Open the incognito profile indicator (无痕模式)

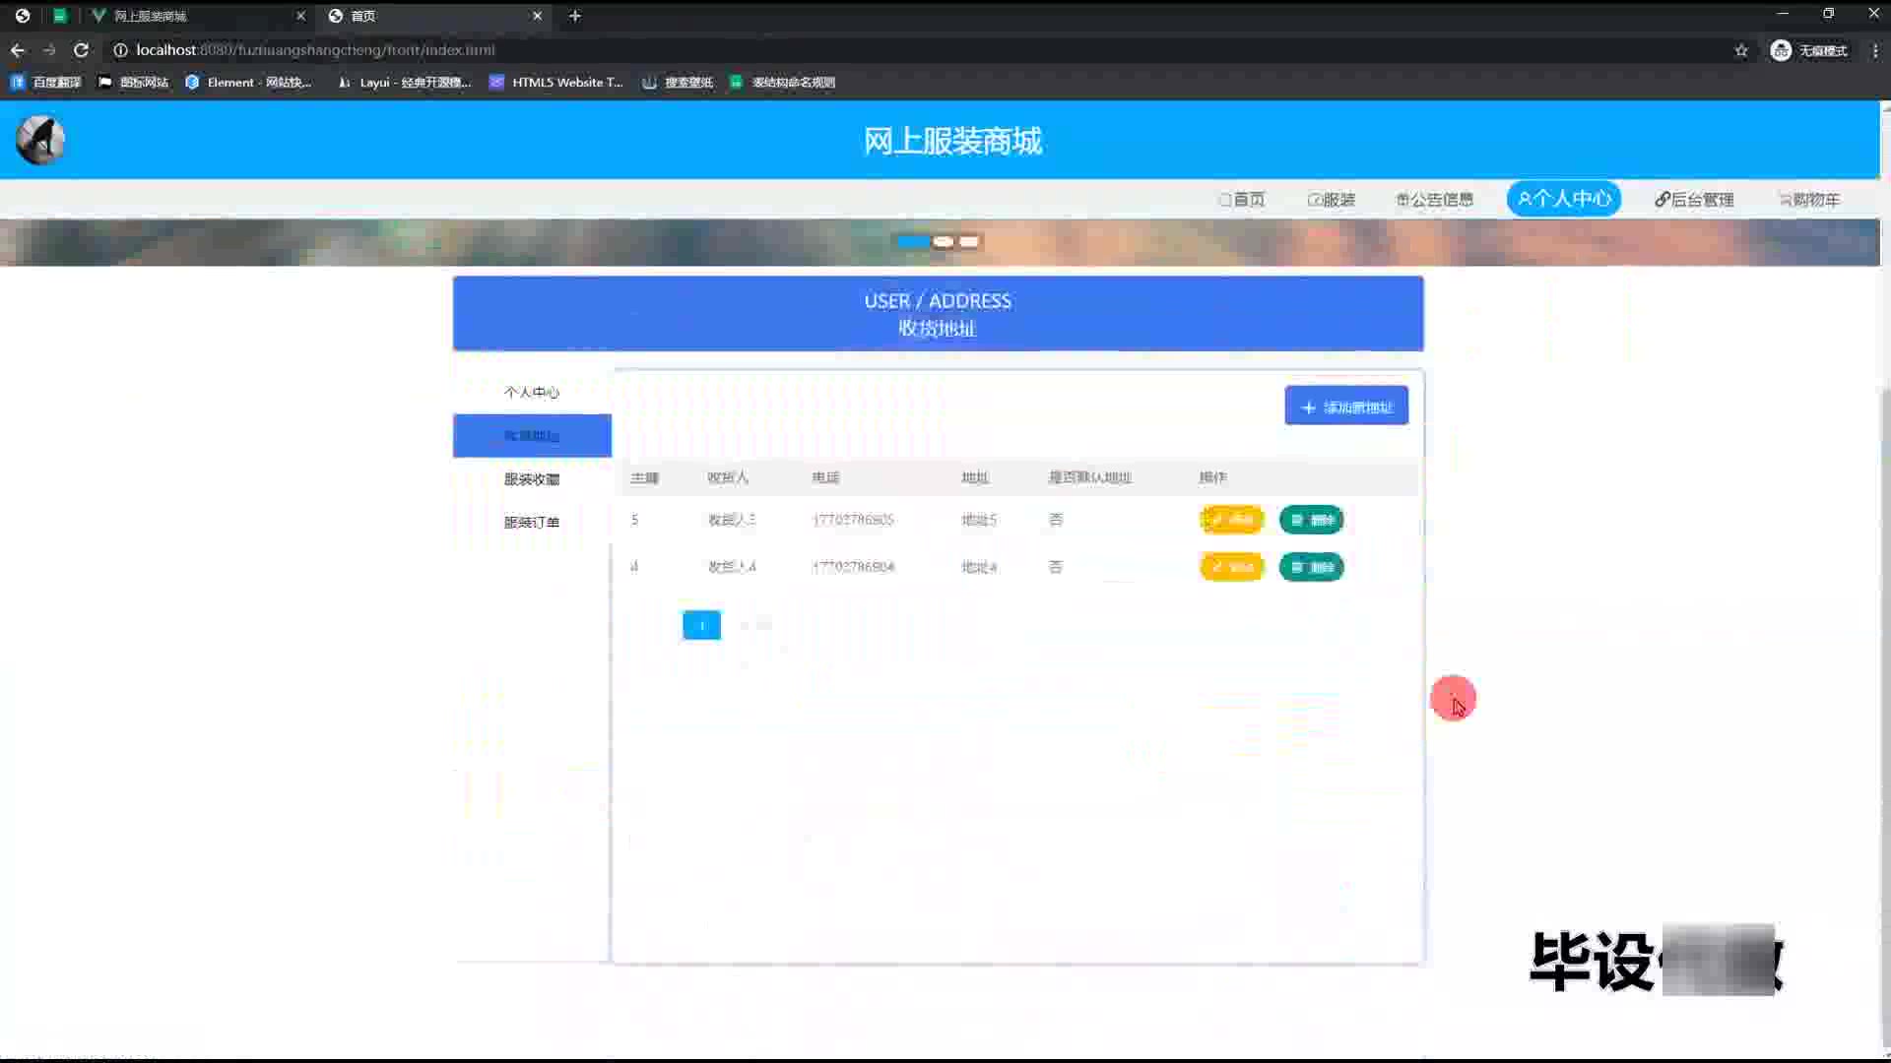[1809, 50]
